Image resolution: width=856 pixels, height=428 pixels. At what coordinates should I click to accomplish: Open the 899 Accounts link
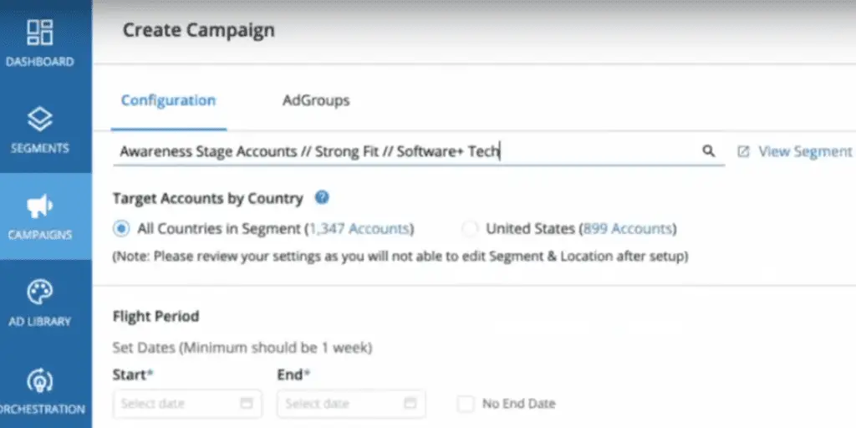point(627,228)
